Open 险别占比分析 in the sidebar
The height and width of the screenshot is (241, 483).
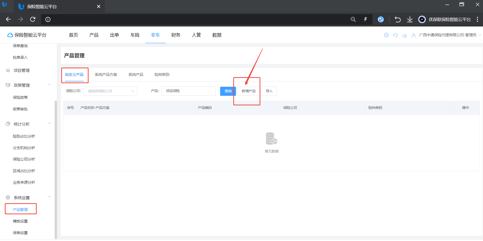tap(24, 136)
